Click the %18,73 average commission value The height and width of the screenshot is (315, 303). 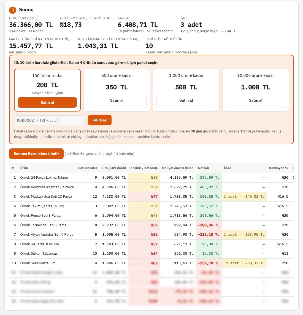[71, 25]
